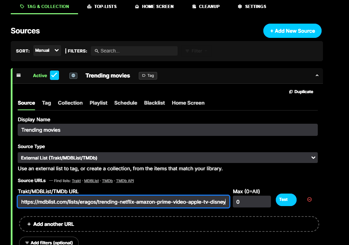349x245 pixels.
Task: Open the TMDb link
Action: pyautogui.click(x=108, y=181)
